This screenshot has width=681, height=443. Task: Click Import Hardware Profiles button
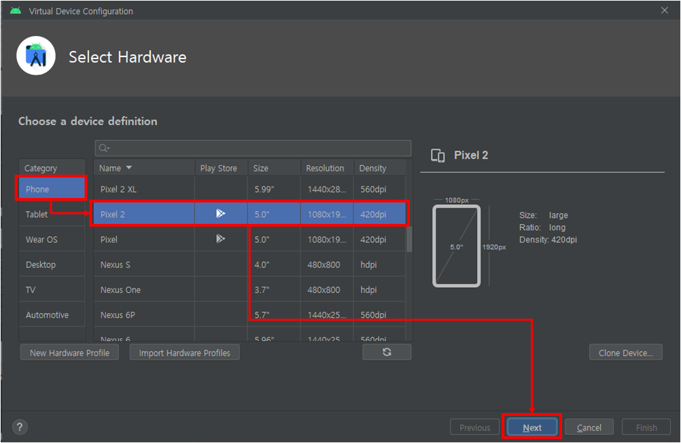(185, 352)
